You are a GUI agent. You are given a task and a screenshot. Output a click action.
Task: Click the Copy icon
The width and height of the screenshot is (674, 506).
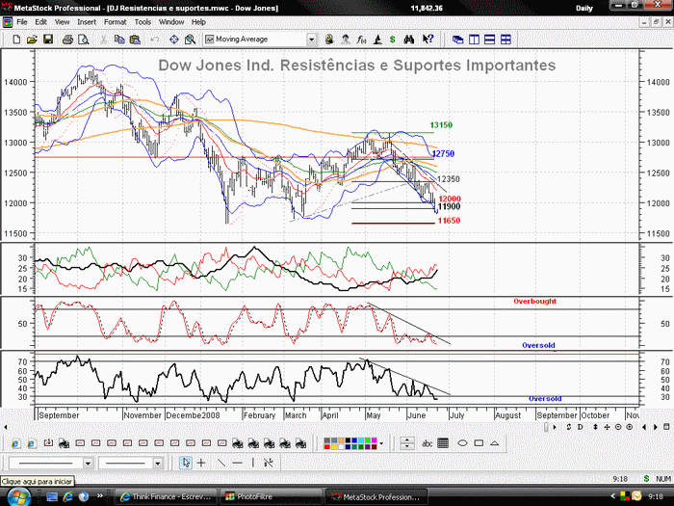(119, 40)
